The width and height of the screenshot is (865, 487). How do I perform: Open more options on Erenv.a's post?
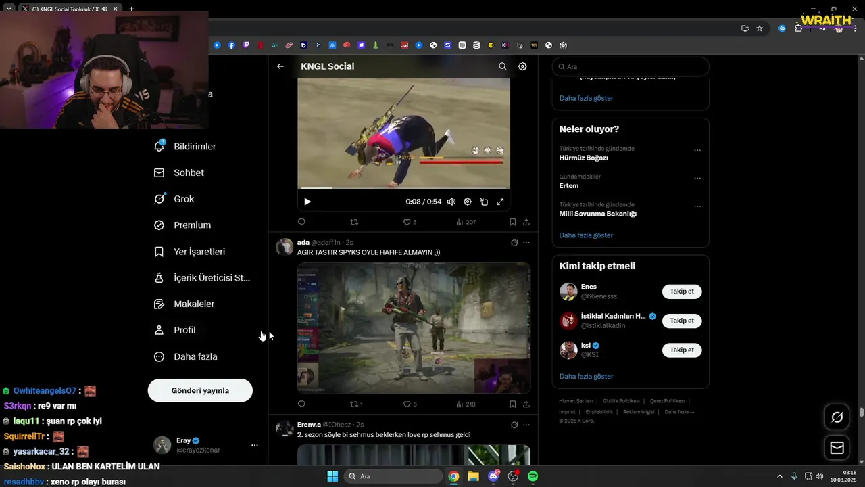(526, 425)
